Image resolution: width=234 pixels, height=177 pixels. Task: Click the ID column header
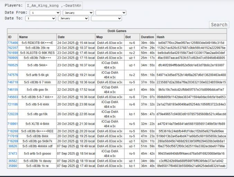pyautogui.click(x=12, y=37)
